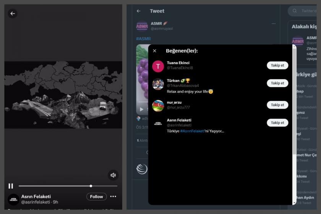Open @TrkanAbbasova4 handle text
The height and width of the screenshot is (214, 321).
183,86
